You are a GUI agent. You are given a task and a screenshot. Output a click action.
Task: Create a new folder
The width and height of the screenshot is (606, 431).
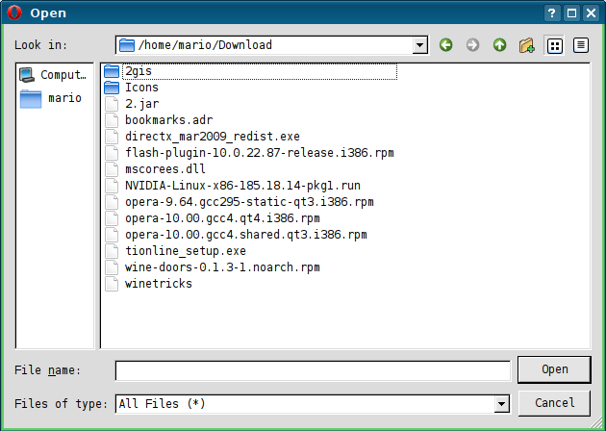point(527,45)
